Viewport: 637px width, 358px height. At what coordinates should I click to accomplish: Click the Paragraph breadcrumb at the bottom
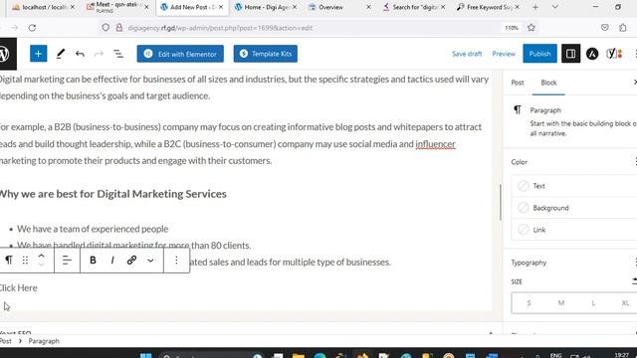click(x=44, y=341)
